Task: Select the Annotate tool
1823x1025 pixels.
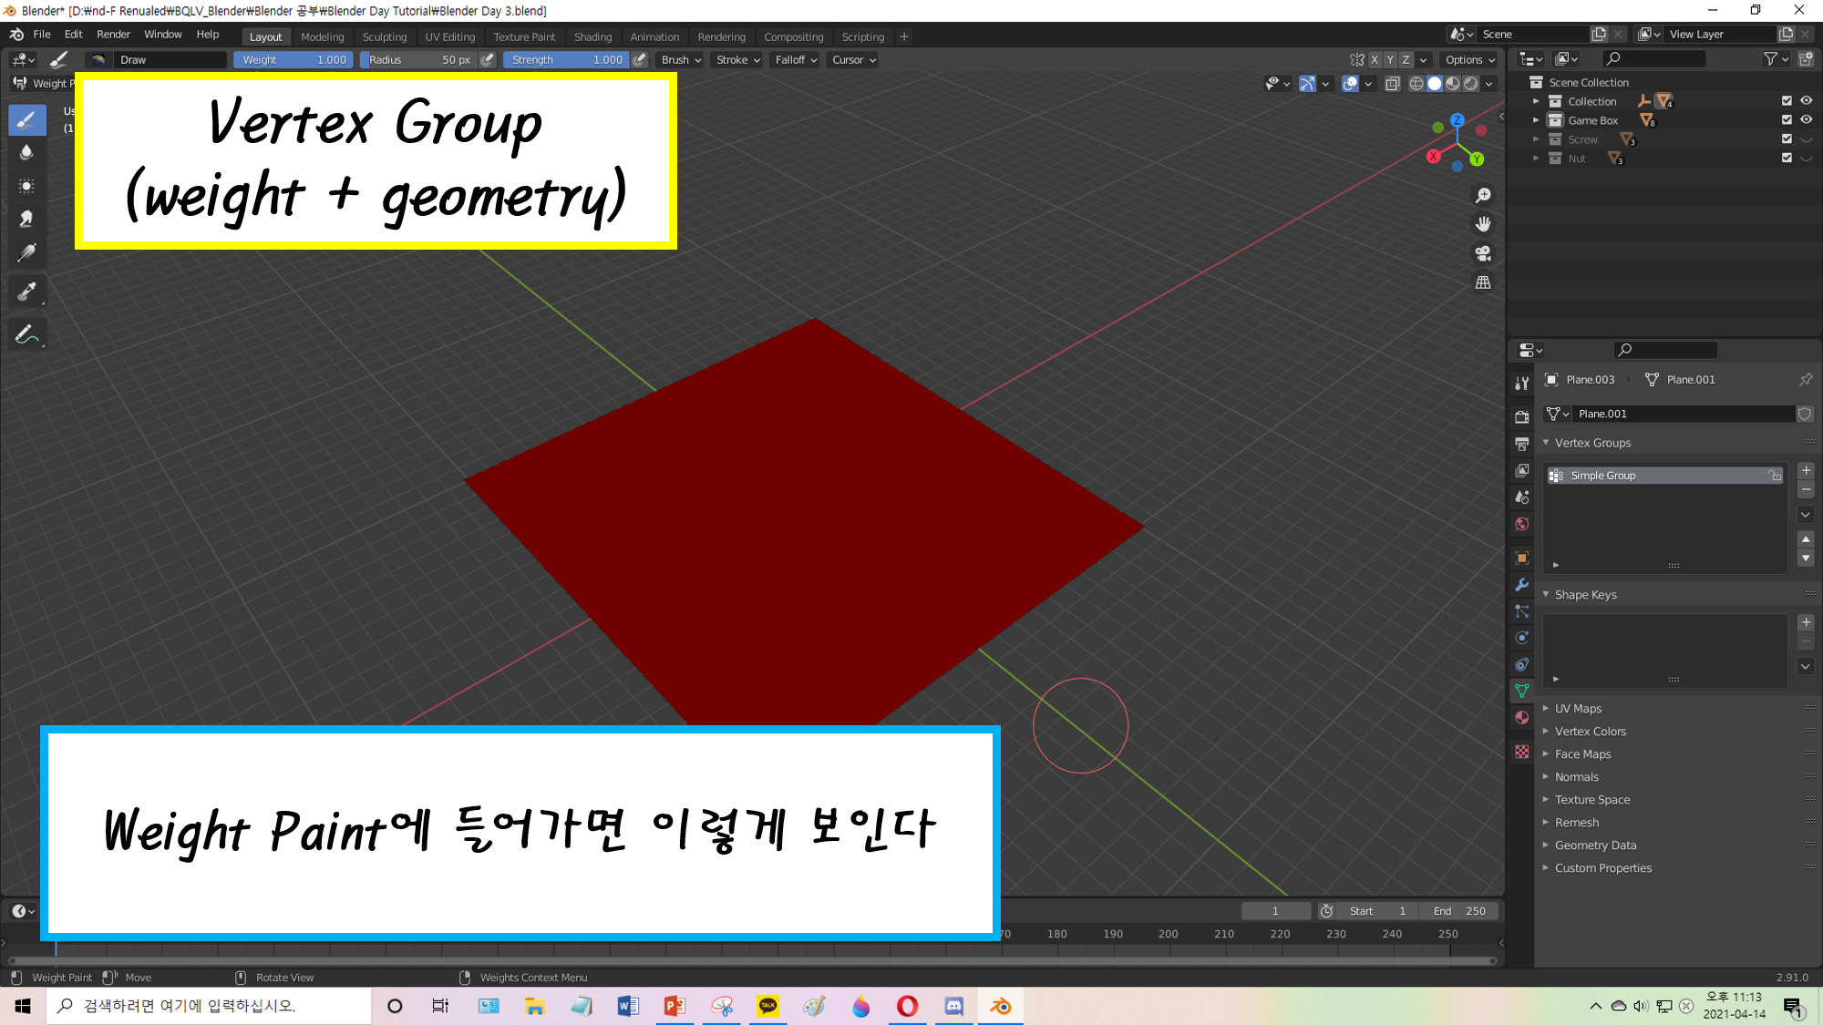Action: tap(26, 334)
